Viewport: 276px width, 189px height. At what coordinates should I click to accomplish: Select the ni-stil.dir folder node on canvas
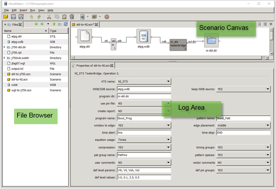click(211, 40)
